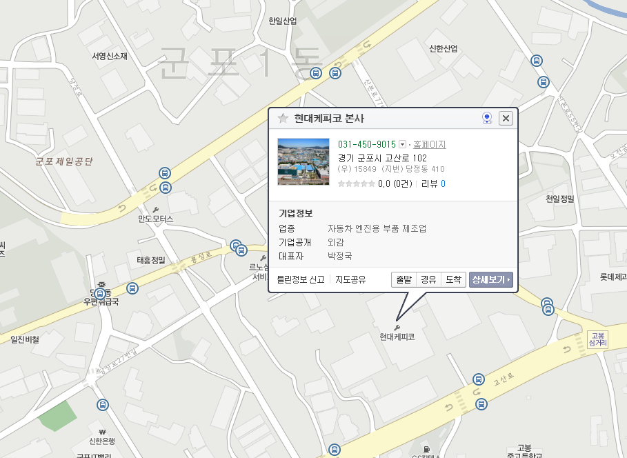Screen dimensions: 627x458
Task: Open 리뷰 0 reviews link
Action: 433,183
